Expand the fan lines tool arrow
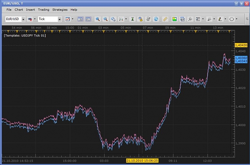This screenshot has width=250, height=165. point(214,19)
